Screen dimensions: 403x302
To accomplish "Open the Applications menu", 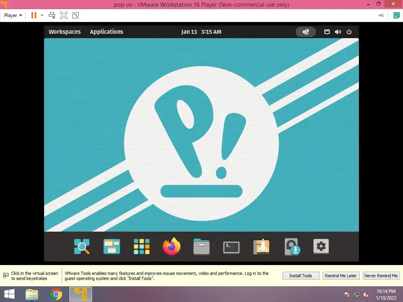I will (106, 32).
